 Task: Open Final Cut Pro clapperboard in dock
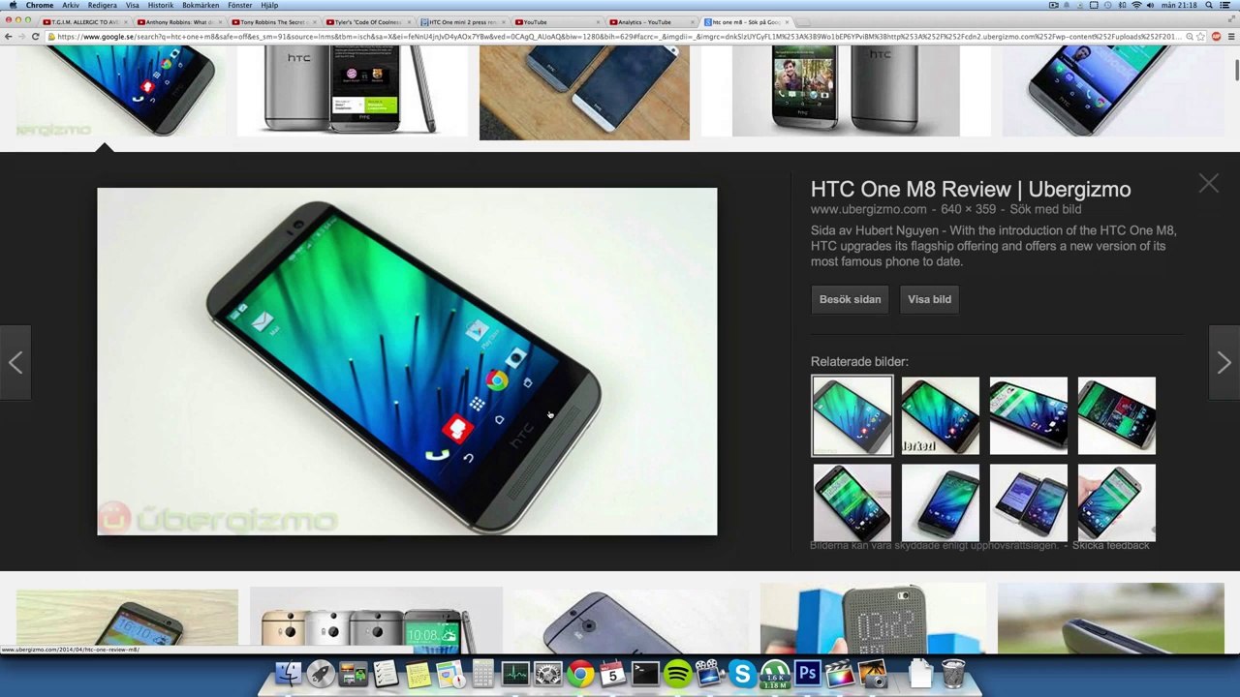pyautogui.click(x=840, y=673)
